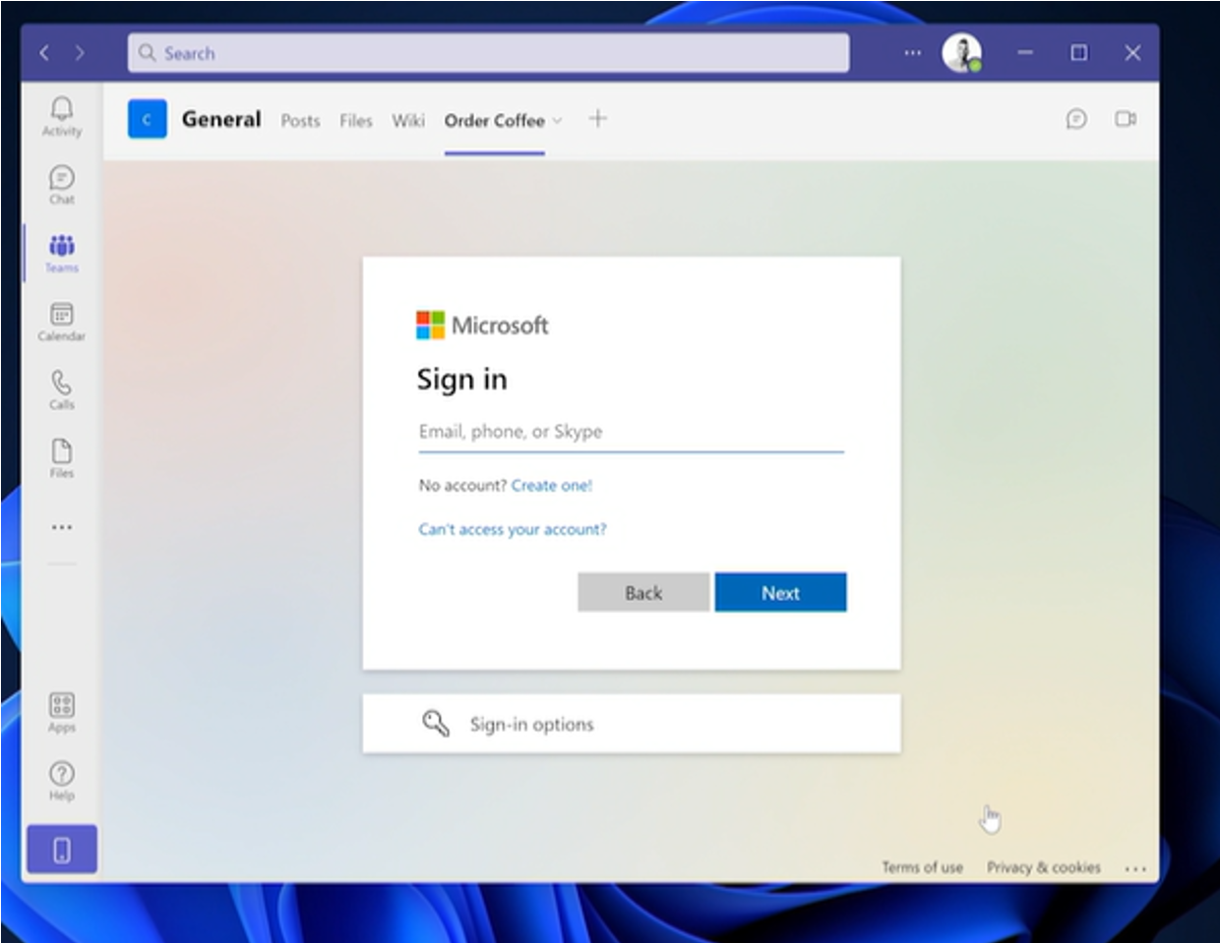
Task: Open Can't access your account link
Action: (x=513, y=529)
